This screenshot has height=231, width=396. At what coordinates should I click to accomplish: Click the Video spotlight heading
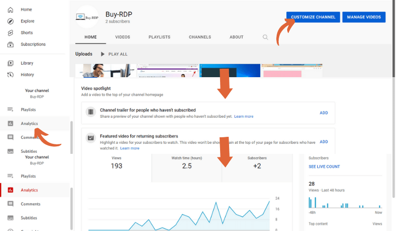(x=96, y=88)
